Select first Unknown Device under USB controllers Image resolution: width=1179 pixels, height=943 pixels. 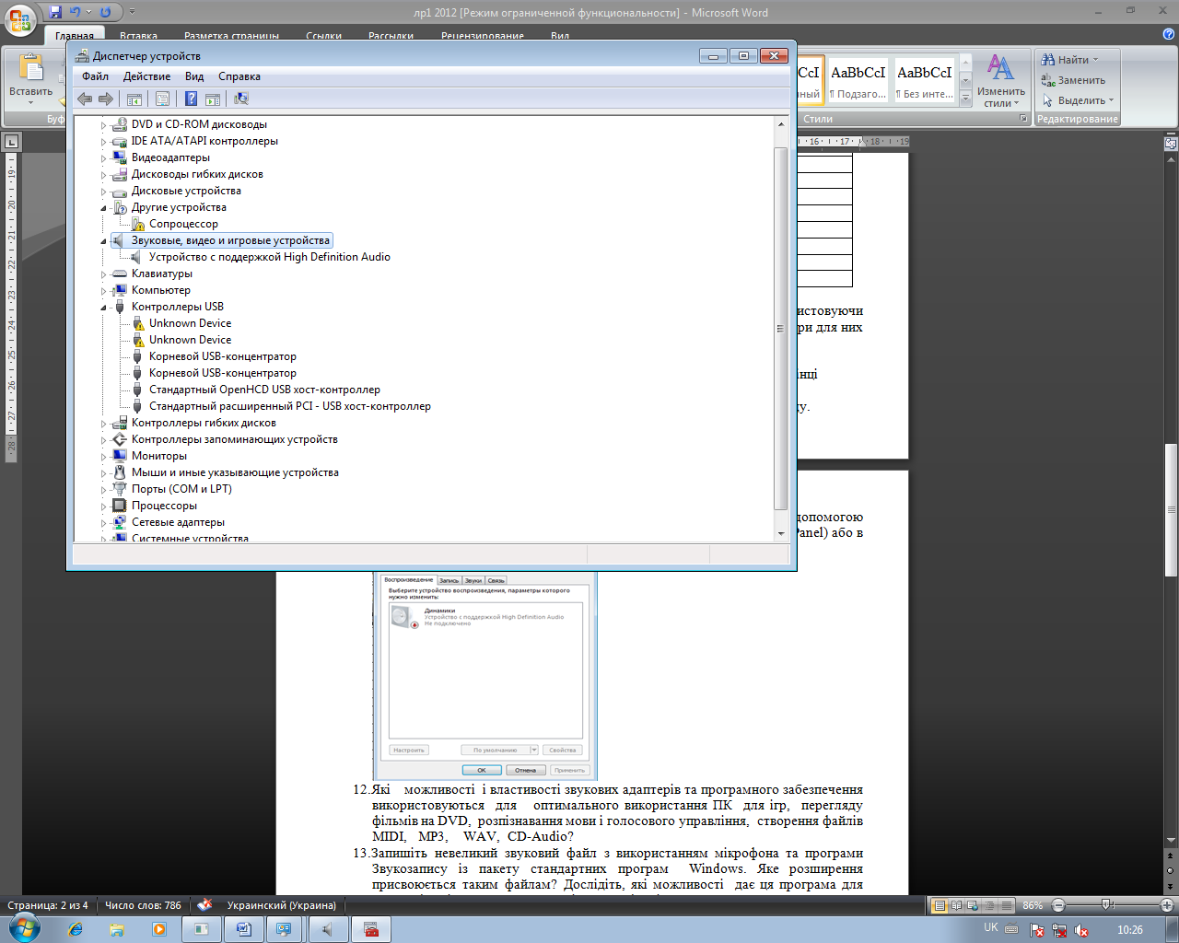click(190, 323)
